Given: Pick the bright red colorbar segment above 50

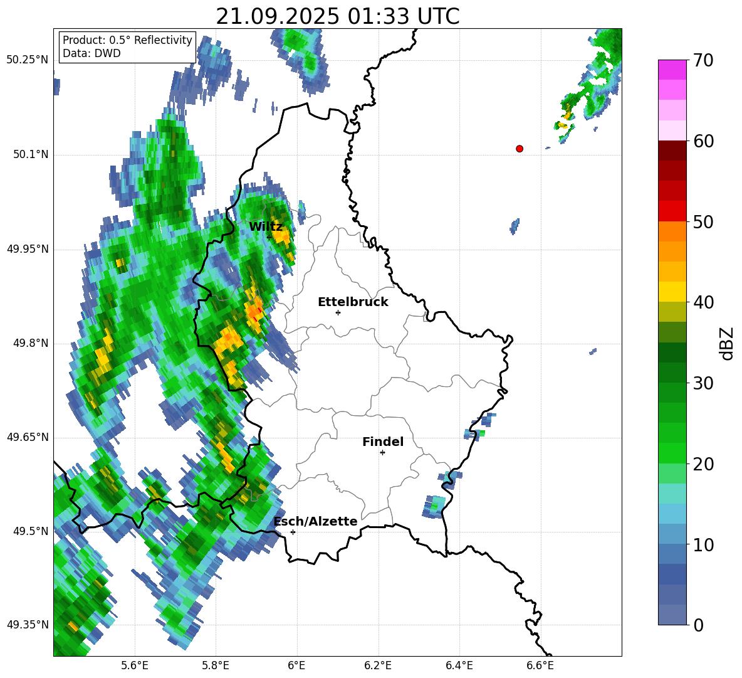Looking at the screenshot, I should pyautogui.click(x=672, y=211).
